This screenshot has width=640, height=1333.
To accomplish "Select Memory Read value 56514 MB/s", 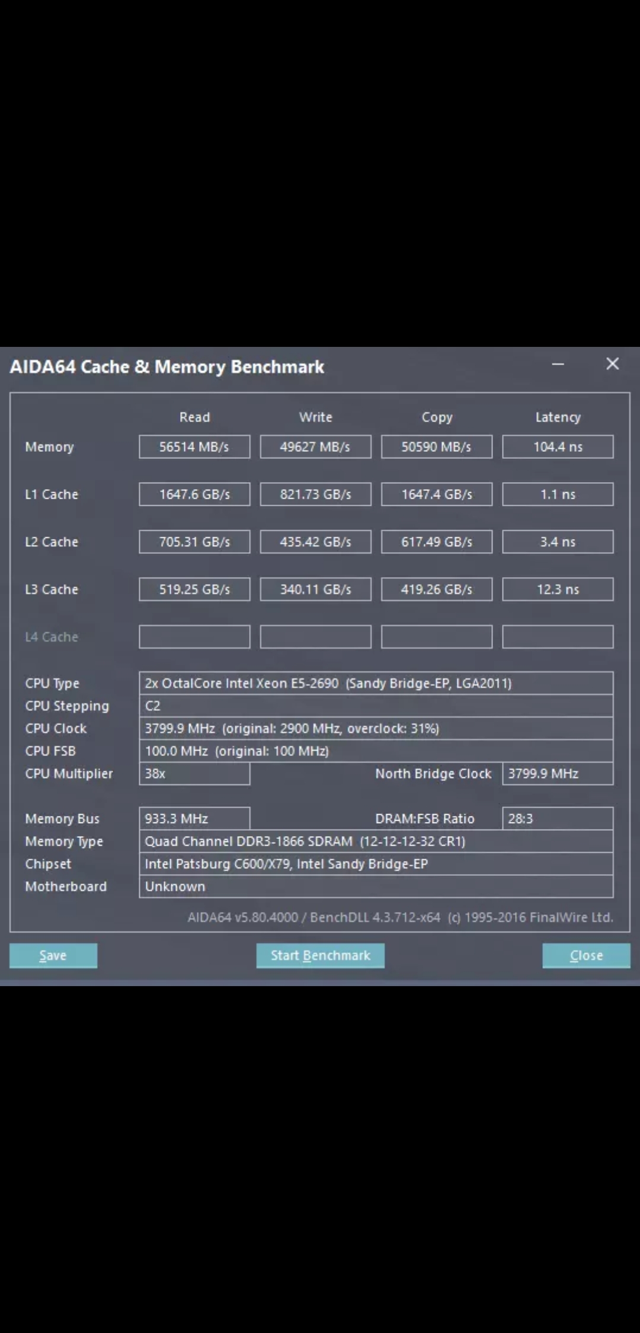I will tap(194, 447).
